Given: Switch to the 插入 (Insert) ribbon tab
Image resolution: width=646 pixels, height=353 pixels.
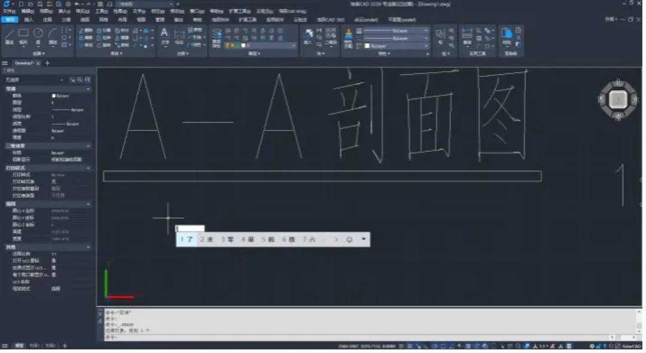Looking at the screenshot, I should coord(29,20).
